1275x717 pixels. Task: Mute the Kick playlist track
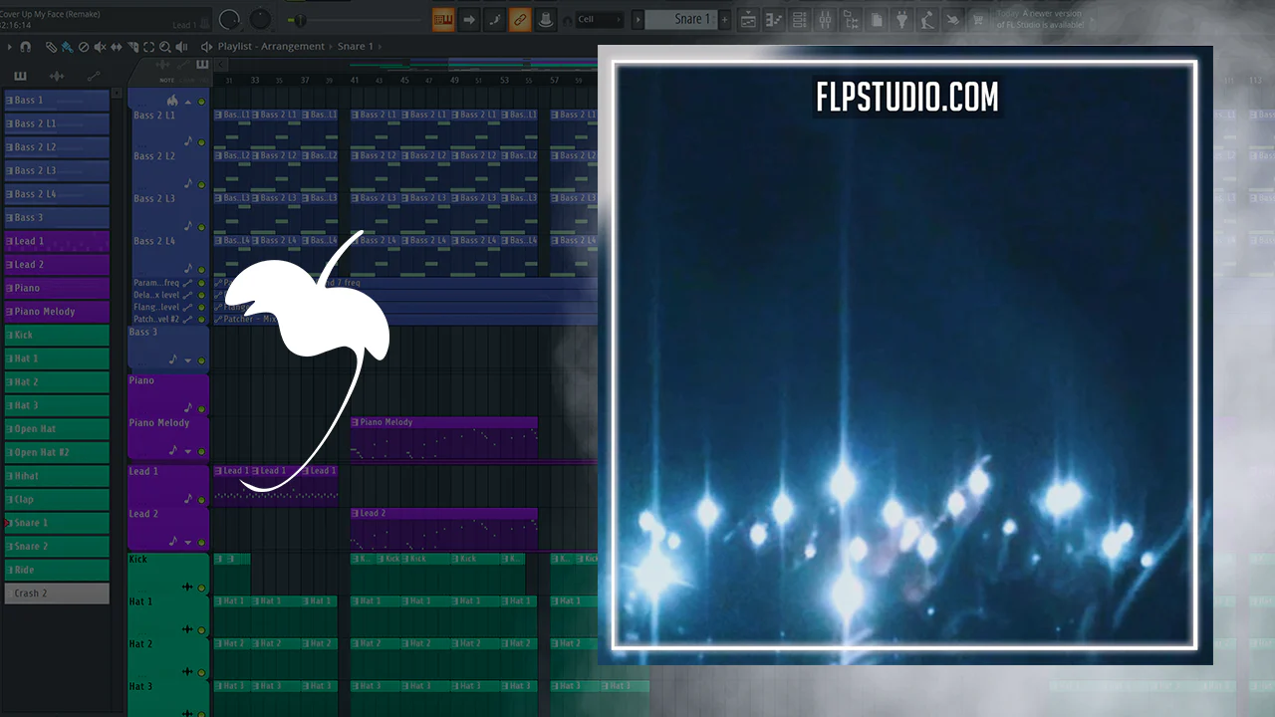point(201,588)
